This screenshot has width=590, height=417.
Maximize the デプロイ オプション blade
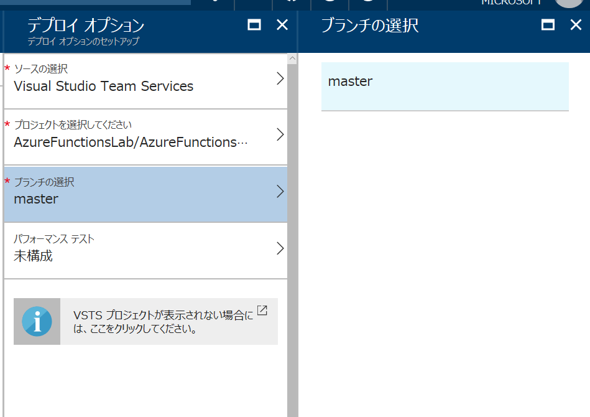(254, 25)
